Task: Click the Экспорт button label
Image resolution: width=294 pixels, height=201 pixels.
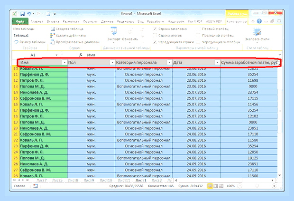Action: coord(114,39)
